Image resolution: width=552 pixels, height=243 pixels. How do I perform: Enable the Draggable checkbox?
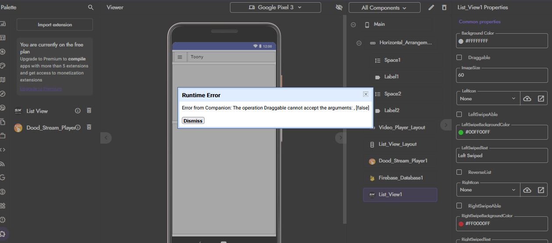point(459,57)
